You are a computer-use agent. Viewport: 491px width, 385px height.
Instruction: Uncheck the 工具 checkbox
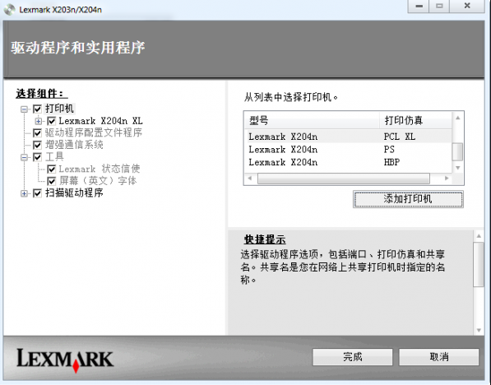pyautogui.click(x=37, y=157)
